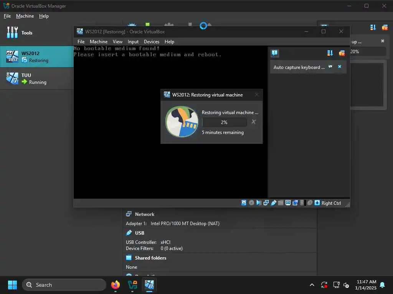Click the Restoring virtual machine dialog image
Viewport: 393px width, 294px height.
coord(182,122)
